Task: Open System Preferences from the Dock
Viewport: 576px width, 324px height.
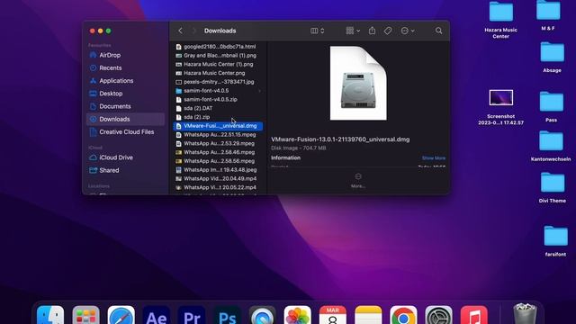Action: click(438, 315)
